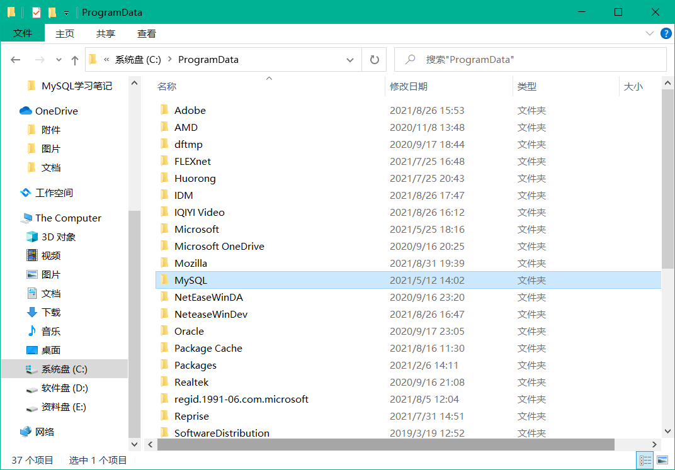Open 桌面 in the sidebar
The width and height of the screenshot is (675, 470).
click(51, 350)
